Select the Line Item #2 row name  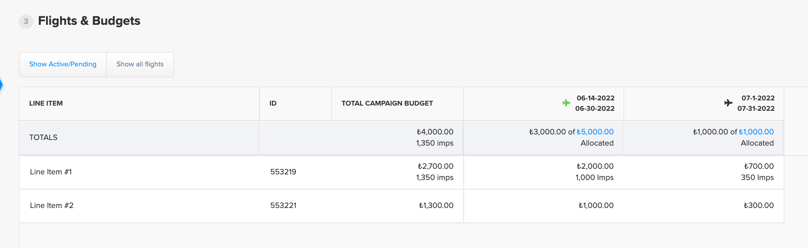pos(52,205)
